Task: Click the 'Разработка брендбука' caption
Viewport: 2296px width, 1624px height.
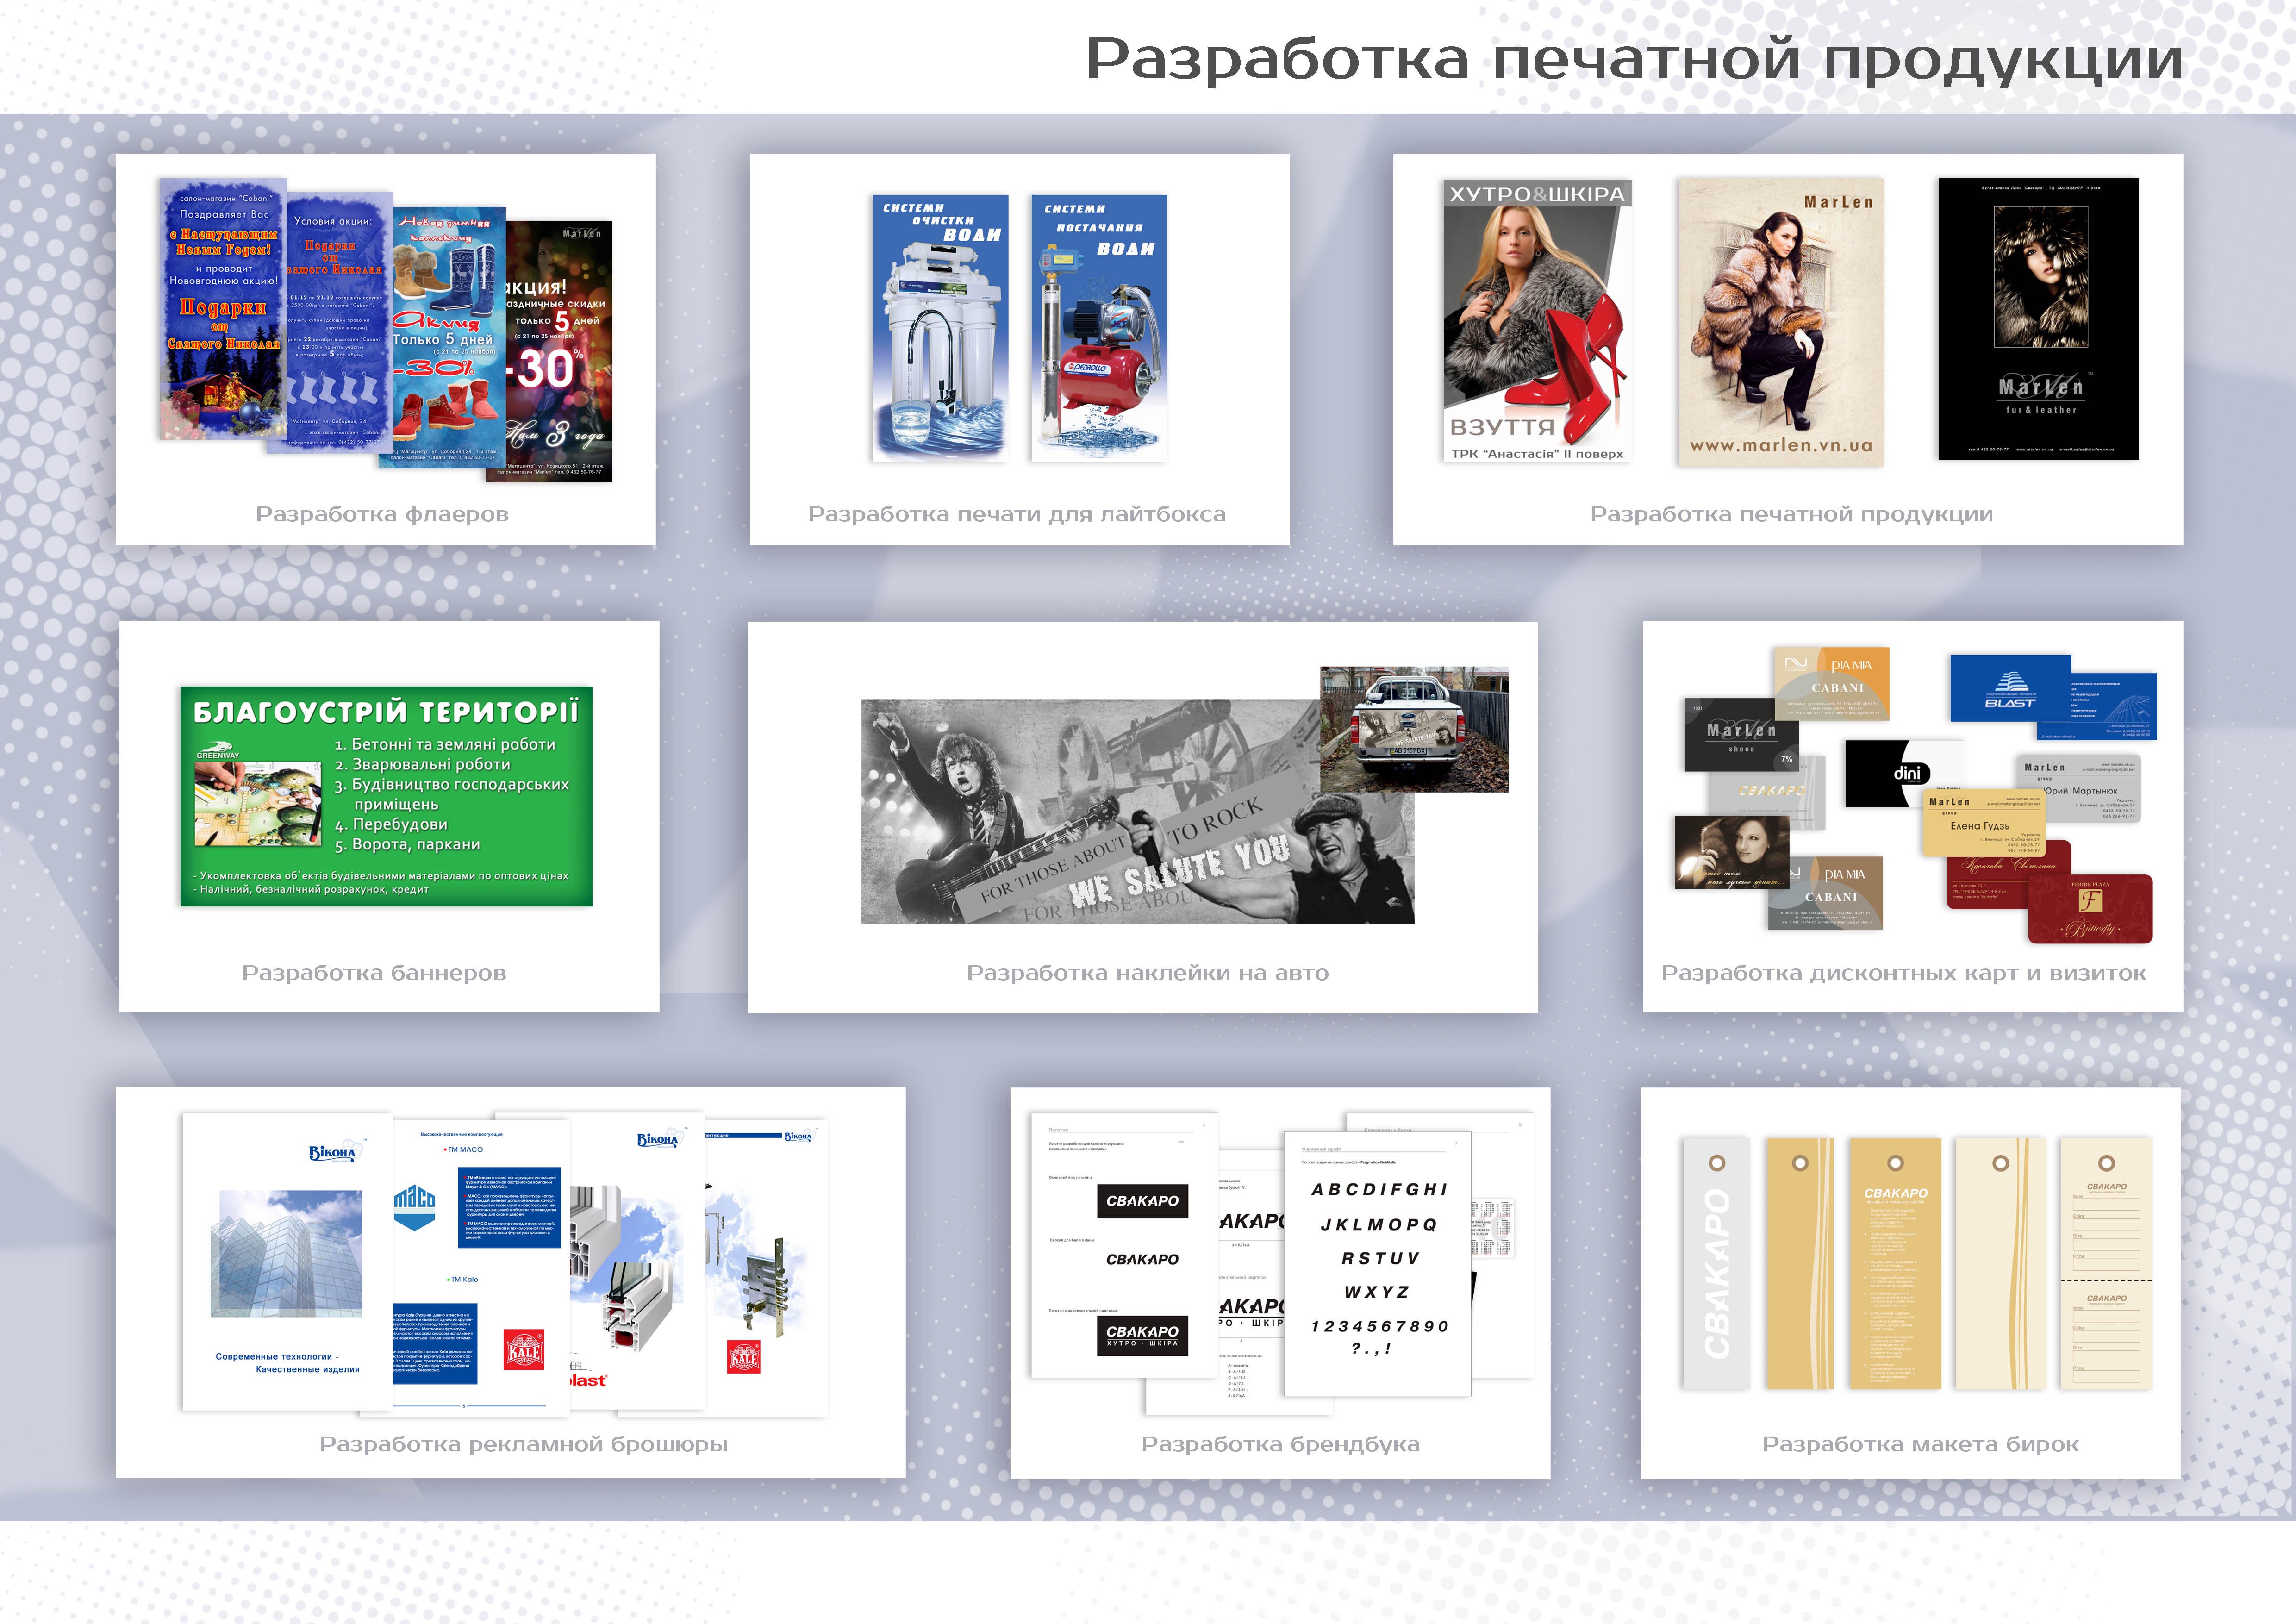Action: [1280, 1444]
